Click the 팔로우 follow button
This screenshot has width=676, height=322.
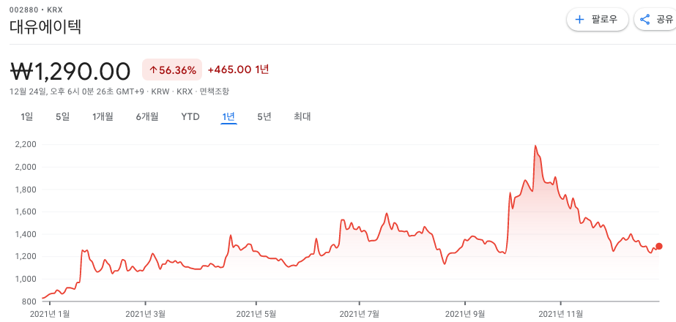[598, 20]
